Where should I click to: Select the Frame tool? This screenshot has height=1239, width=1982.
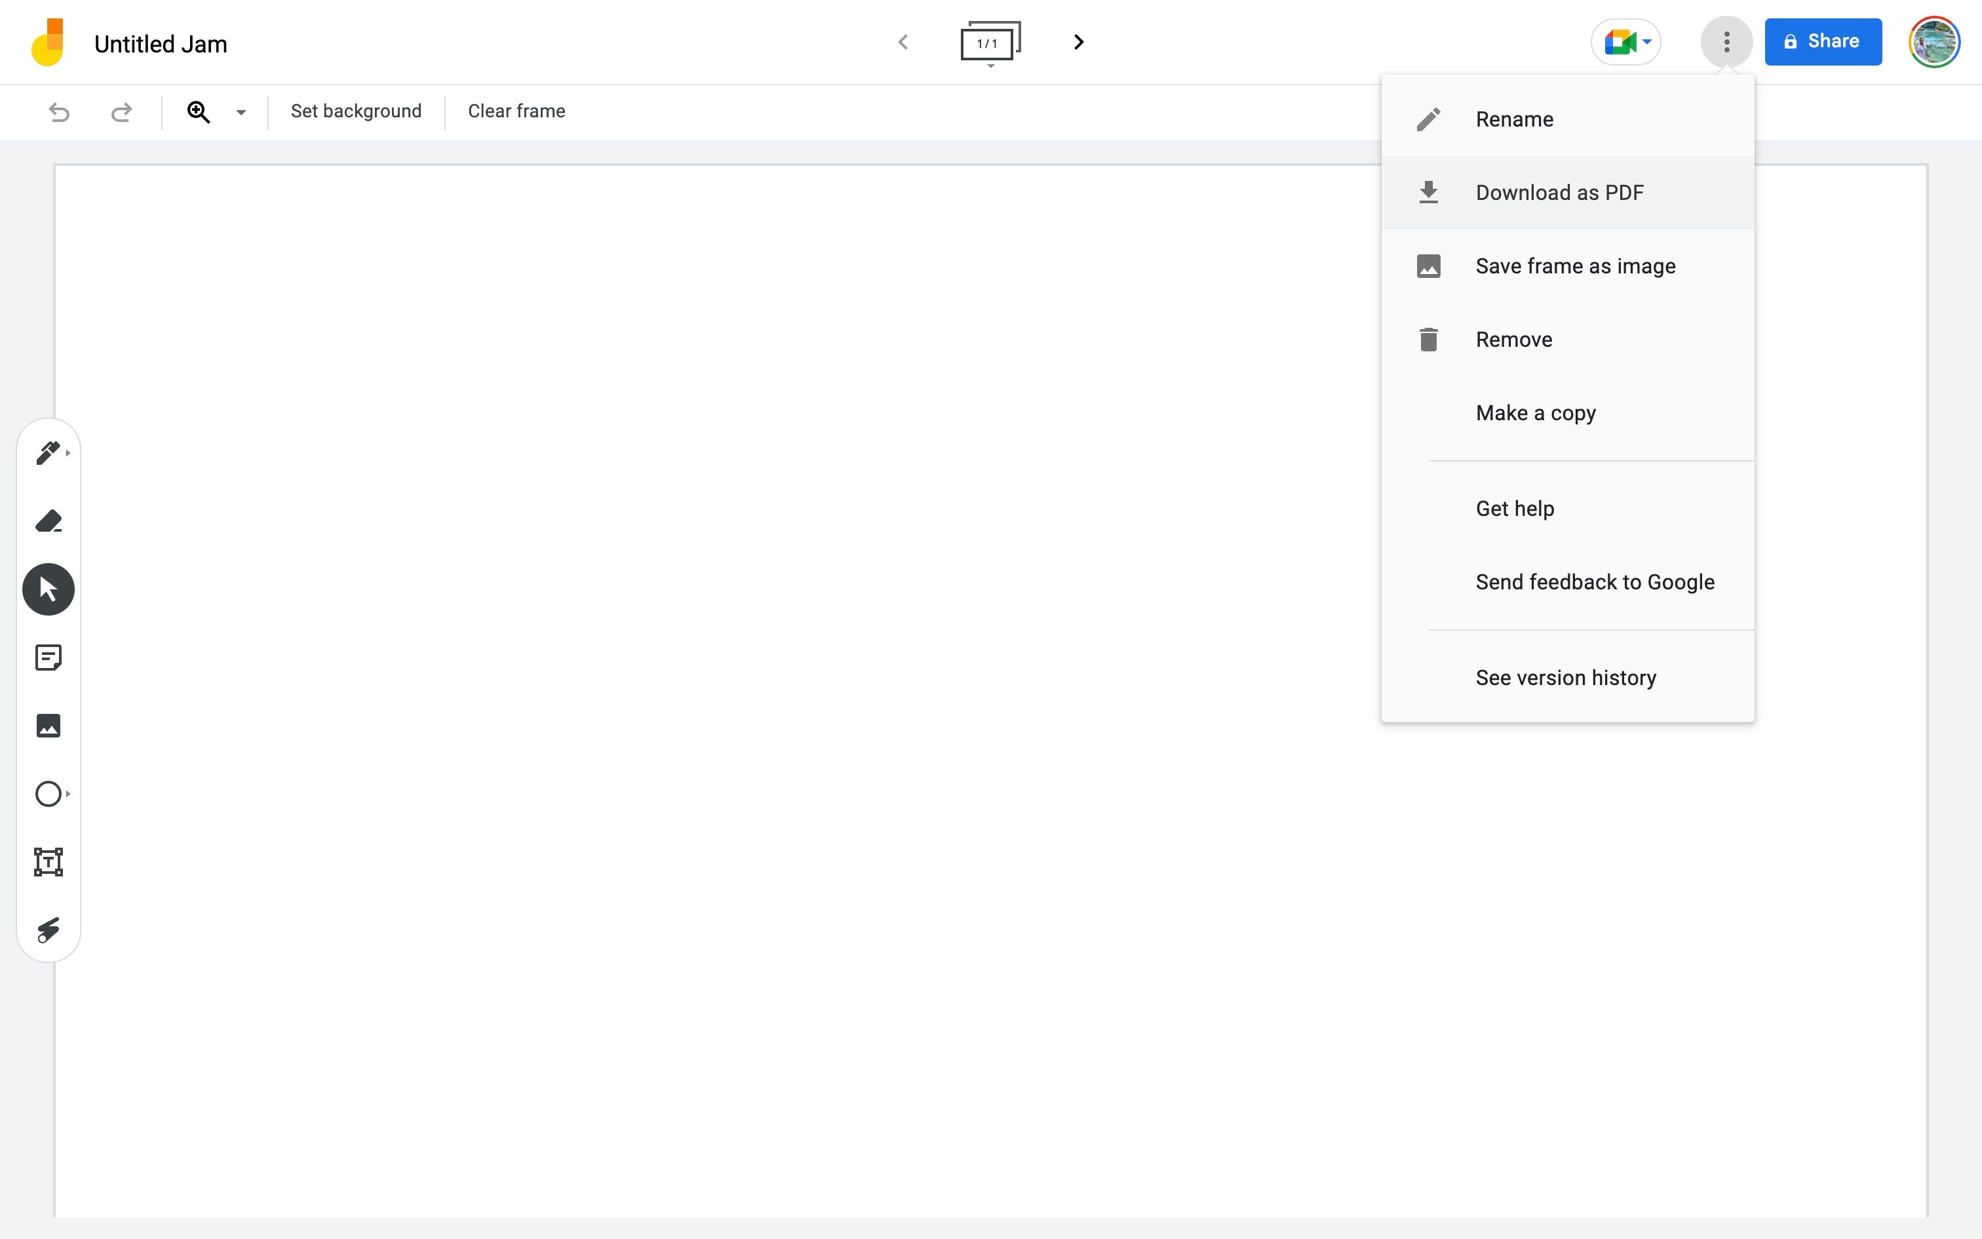(49, 862)
